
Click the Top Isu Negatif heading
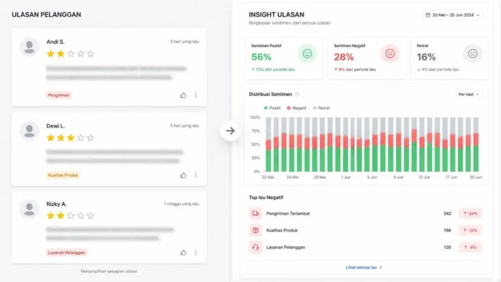pyautogui.click(x=266, y=198)
